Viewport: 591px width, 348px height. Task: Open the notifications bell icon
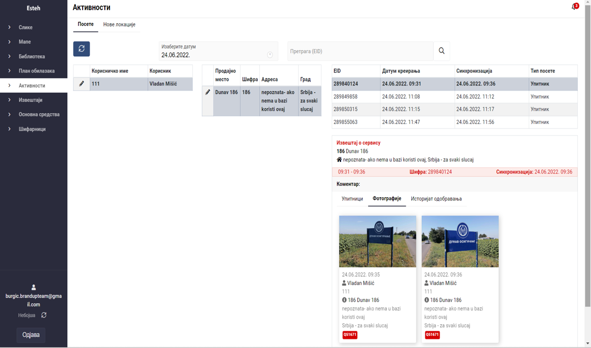(x=574, y=7)
